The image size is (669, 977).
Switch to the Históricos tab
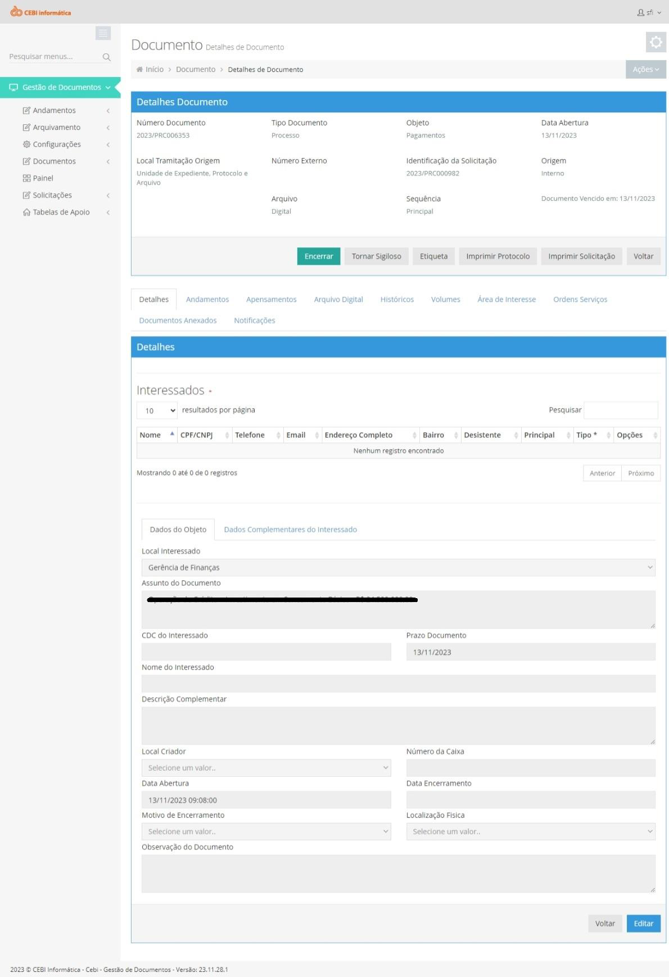(x=397, y=300)
